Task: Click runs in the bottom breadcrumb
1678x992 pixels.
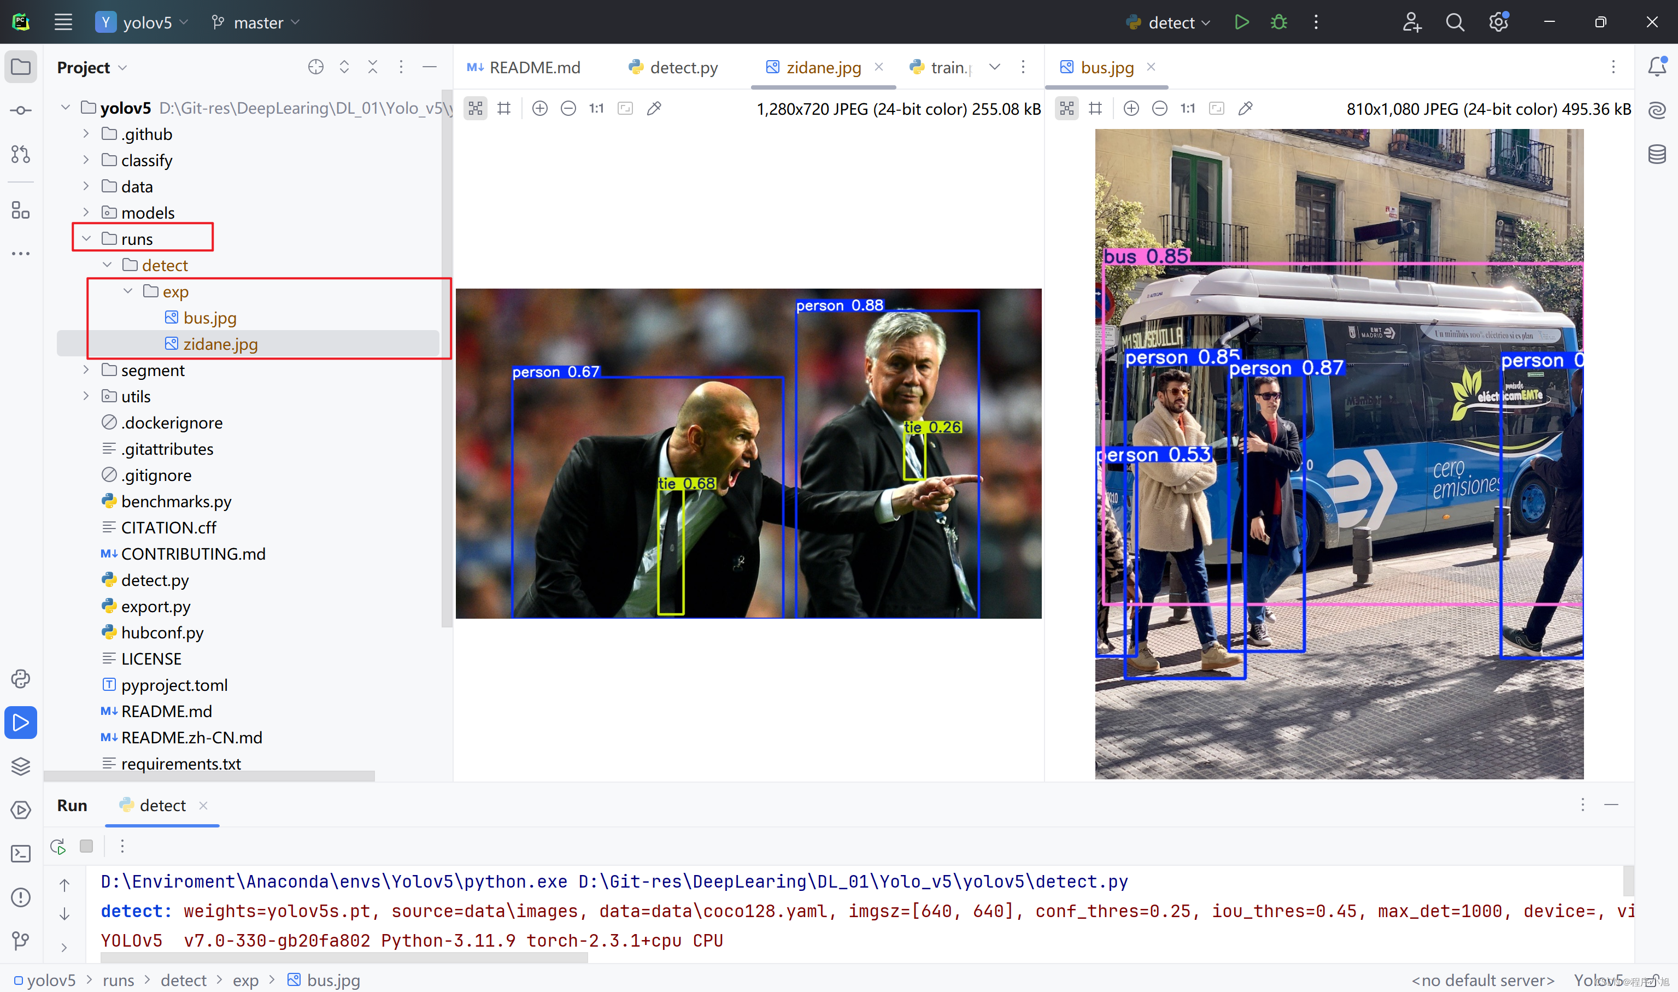Action: coord(118,980)
